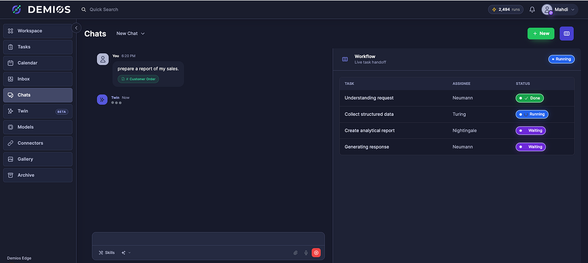
Task: Click the paperclip attachment icon
Action: pyautogui.click(x=296, y=253)
